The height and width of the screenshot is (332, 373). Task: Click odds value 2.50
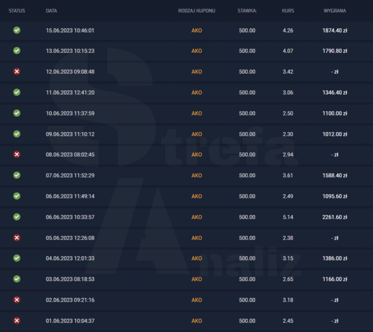pos(288,113)
